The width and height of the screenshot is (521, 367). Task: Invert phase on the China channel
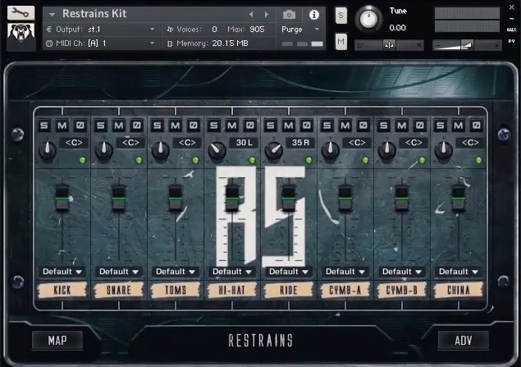coord(477,126)
